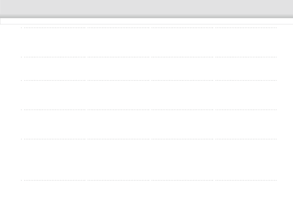Click the gray header band at top

coord(146,9)
